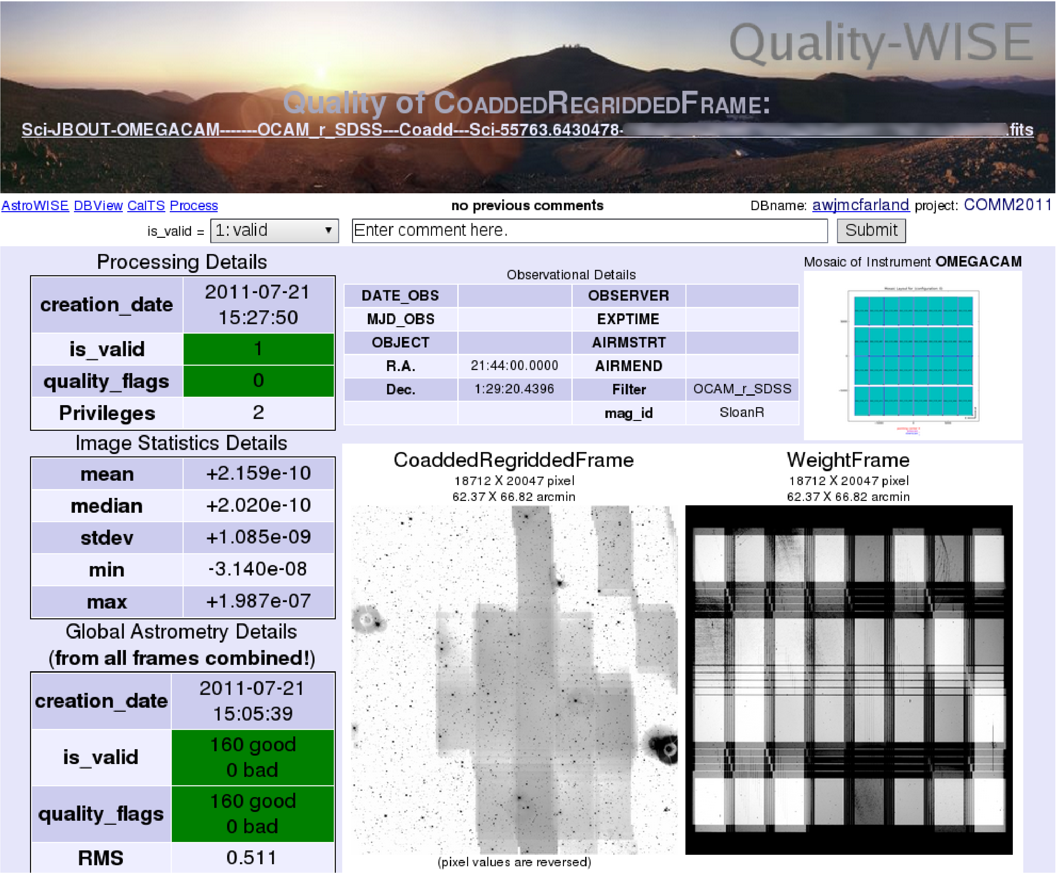The image size is (1056, 873).
Task: Expand the is_valid dropdown
Action: pyautogui.click(x=274, y=231)
